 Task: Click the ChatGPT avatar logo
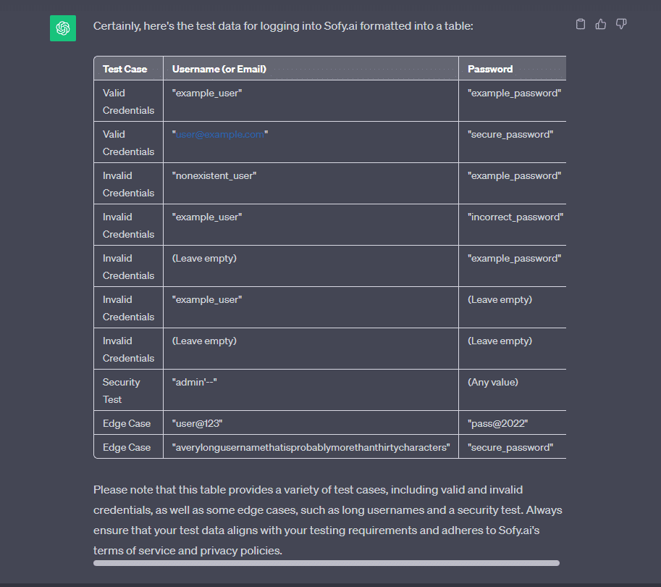63,28
